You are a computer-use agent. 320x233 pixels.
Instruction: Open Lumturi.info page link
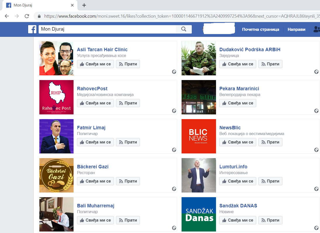click(233, 167)
